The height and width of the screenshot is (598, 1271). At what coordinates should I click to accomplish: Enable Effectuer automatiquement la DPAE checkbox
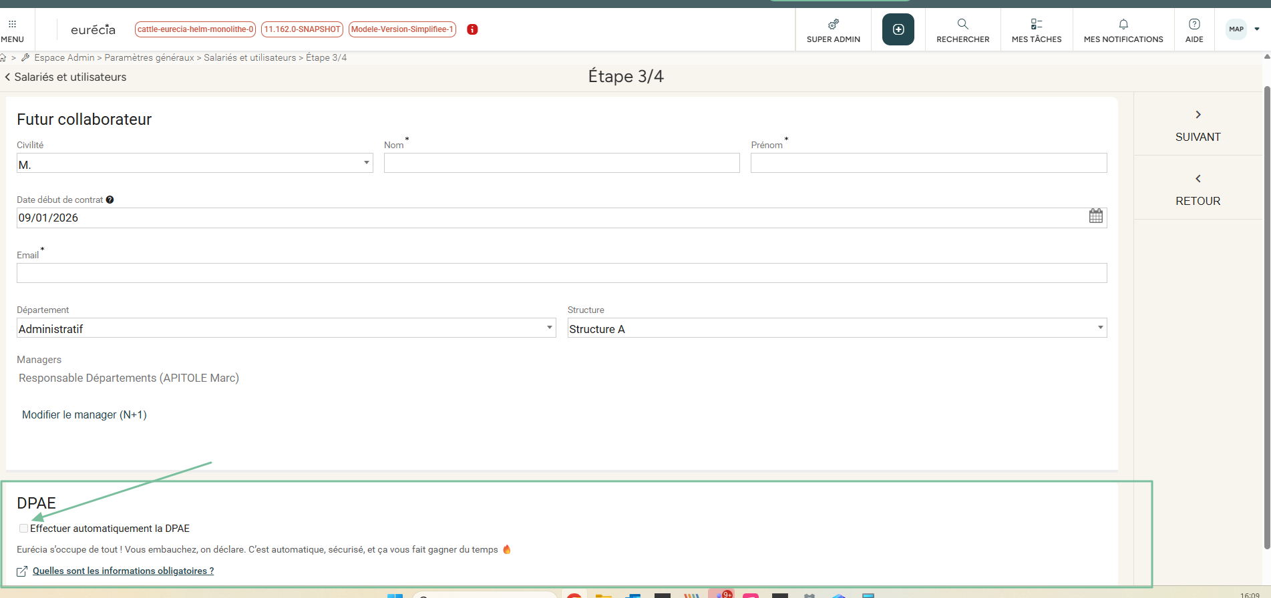coord(24,529)
